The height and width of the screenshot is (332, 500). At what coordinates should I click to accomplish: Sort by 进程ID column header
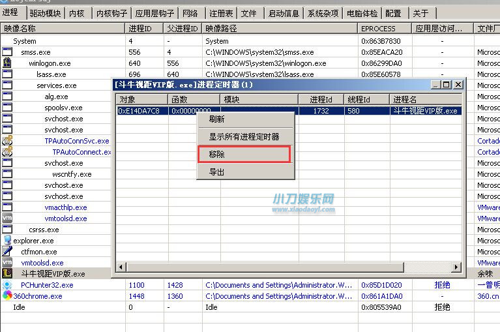point(144,29)
